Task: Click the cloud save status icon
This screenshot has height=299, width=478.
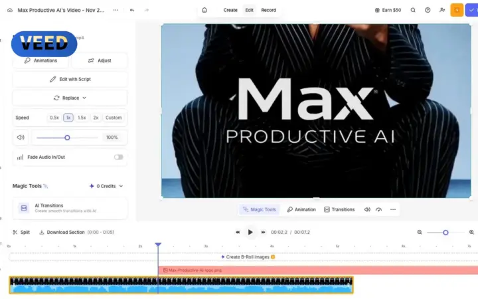Action: pyautogui.click(x=10, y=10)
